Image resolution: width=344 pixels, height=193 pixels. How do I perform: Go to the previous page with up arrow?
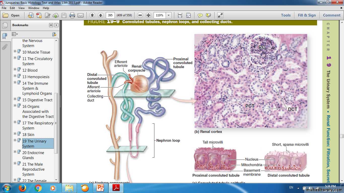(92, 15)
